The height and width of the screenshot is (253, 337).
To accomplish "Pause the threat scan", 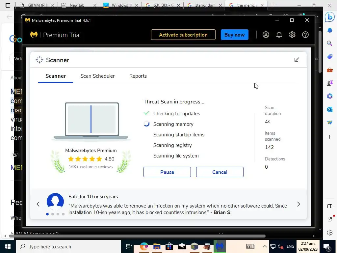I will point(167,172).
